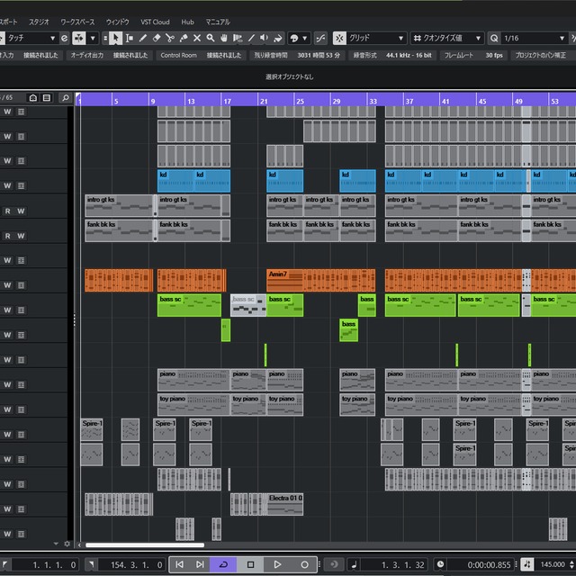Screen dimensions: 576x576
Task: Open the 1/16 quantize preset dropdown
Action: (531, 38)
